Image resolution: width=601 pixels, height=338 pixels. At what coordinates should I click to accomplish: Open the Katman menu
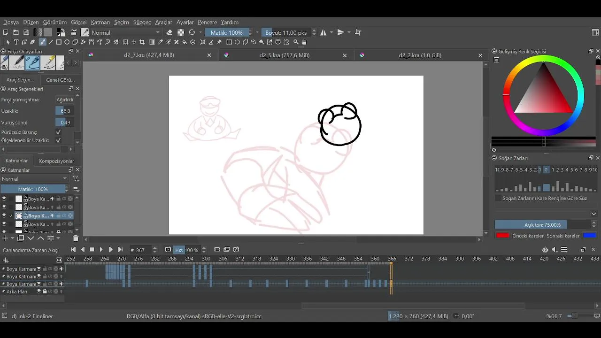[100, 22]
